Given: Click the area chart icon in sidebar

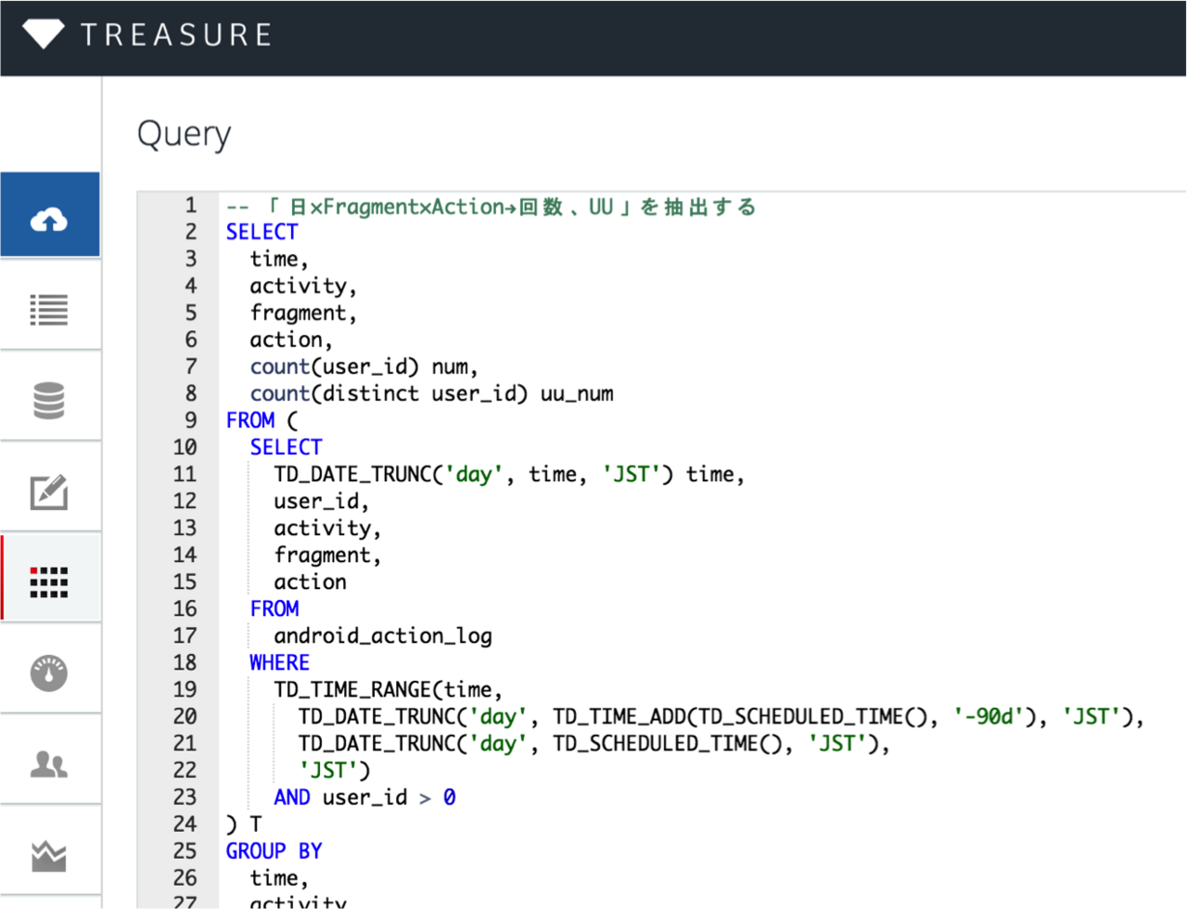Looking at the screenshot, I should tap(49, 855).
